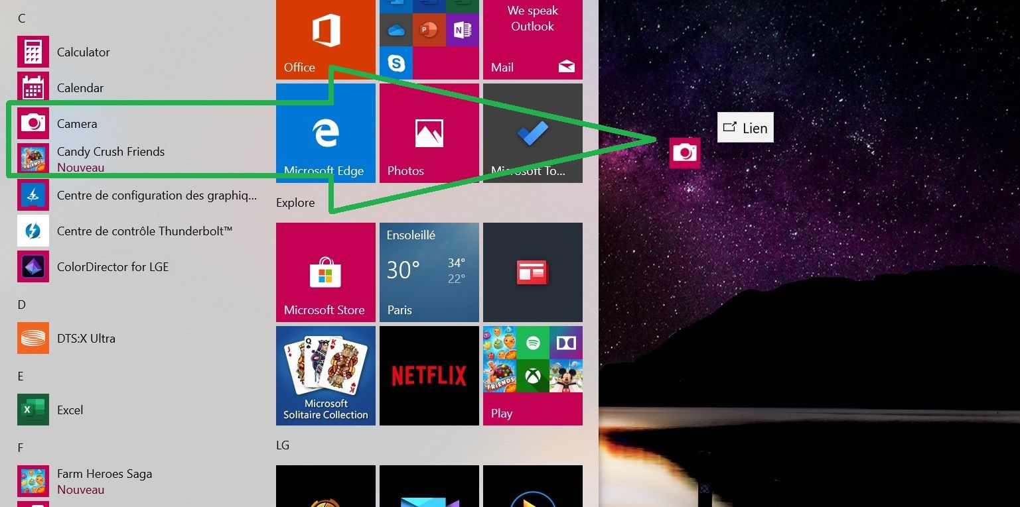Click the Camera entry in the app list
The height and width of the screenshot is (507, 1020).
[x=76, y=124]
